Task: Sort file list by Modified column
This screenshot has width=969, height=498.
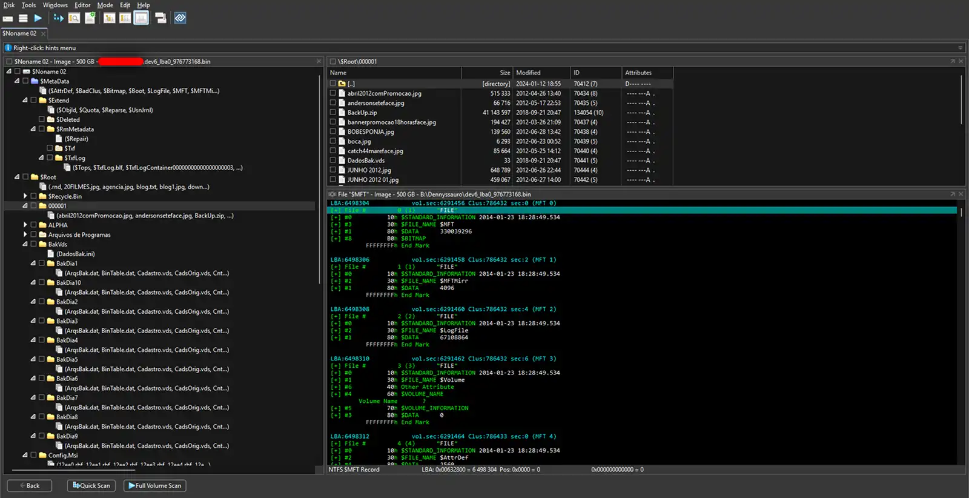Action: click(x=541, y=73)
